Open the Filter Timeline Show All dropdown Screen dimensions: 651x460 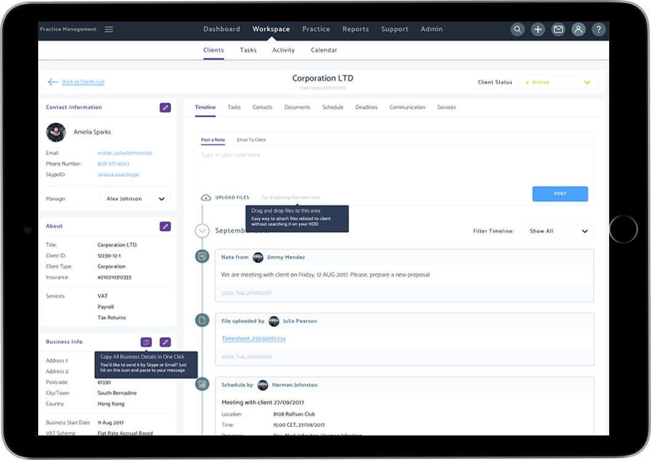557,231
